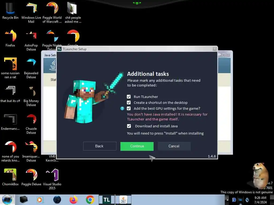Viewport: 274px width, 205px height.
Task: Click dark globe browser icon in taskbar
Action: 57,200
